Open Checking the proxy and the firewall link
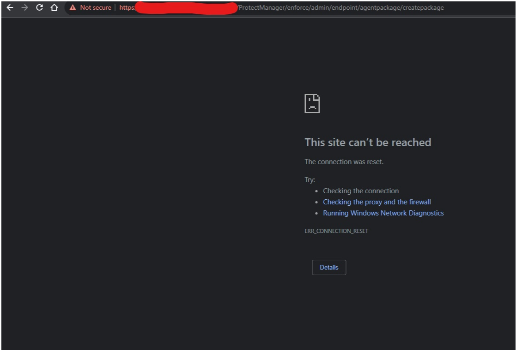This screenshot has width=516, height=350. click(377, 202)
